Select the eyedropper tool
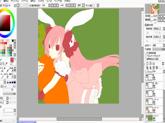Image resolution: width=165 pixels, height=123 pixels. point(6,64)
